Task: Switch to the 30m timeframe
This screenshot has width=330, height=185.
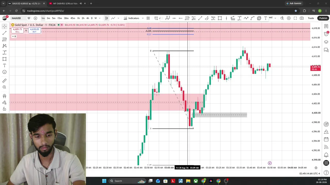Action: [x=66, y=18]
